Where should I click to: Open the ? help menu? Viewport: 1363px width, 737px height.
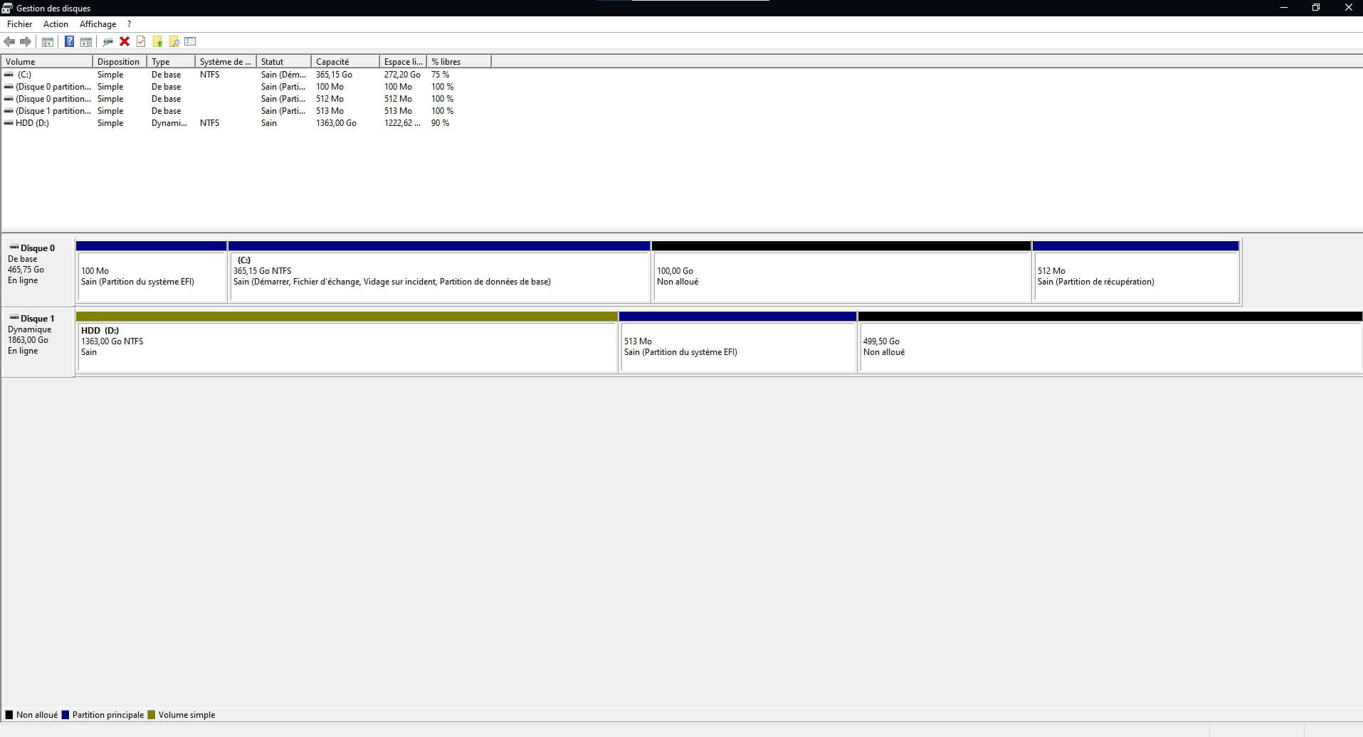pos(129,24)
